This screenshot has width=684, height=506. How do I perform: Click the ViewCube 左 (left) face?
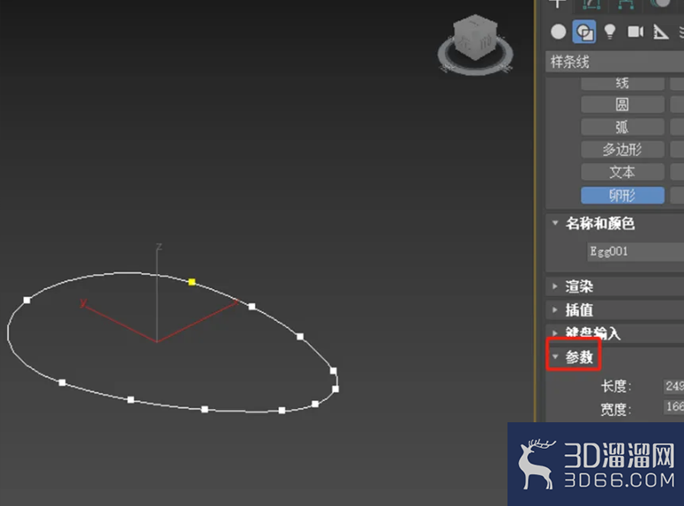(x=464, y=41)
